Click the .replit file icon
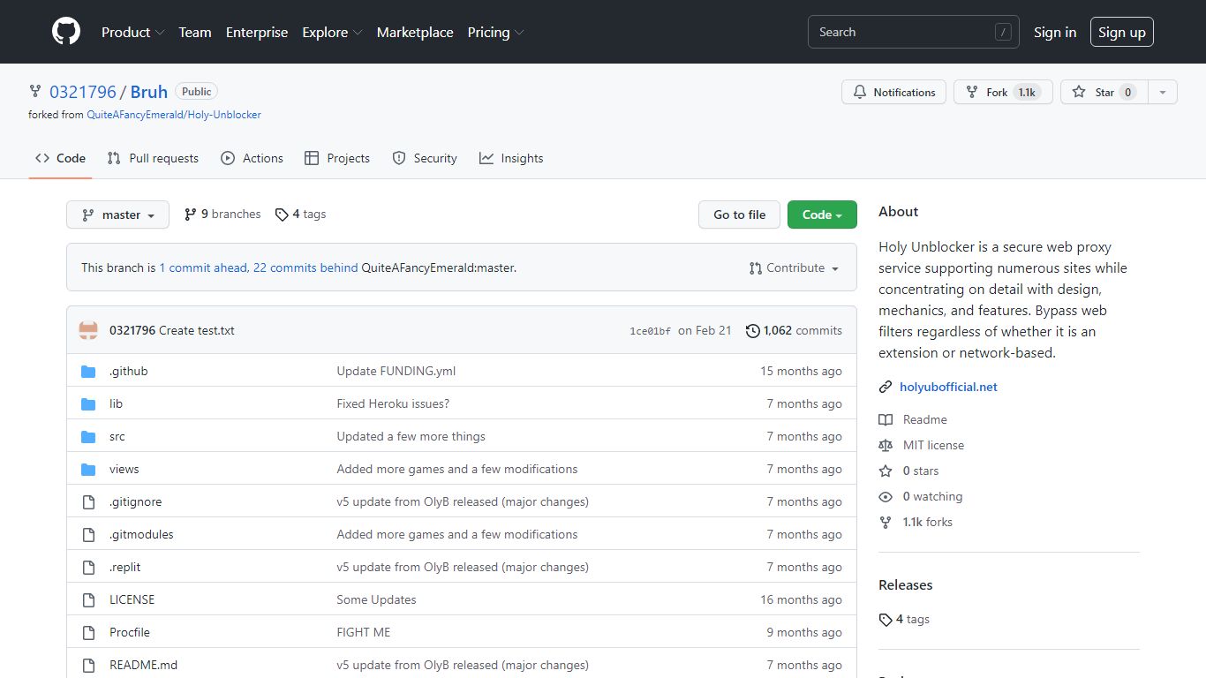The width and height of the screenshot is (1206, 678). tap(88, 567)
